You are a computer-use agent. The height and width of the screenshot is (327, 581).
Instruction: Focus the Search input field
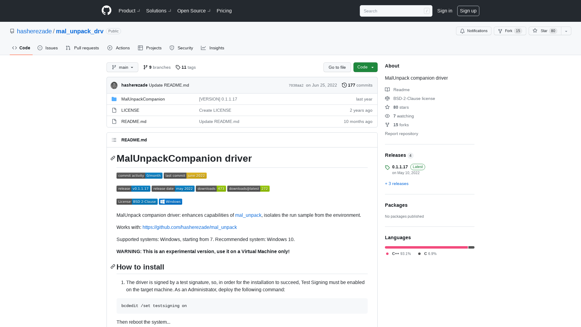(x=396, y=11)
